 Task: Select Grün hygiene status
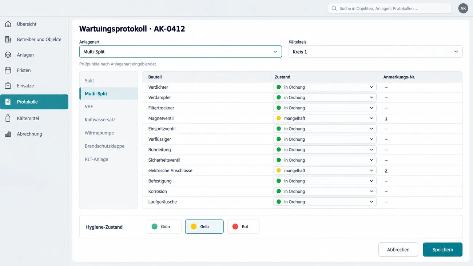point(164,226)
